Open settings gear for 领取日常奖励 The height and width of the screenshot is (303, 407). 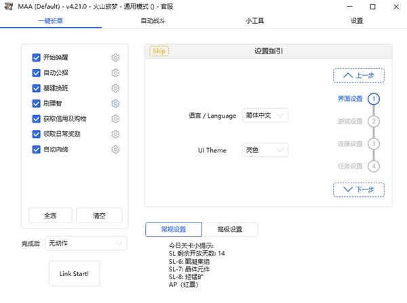115,134
